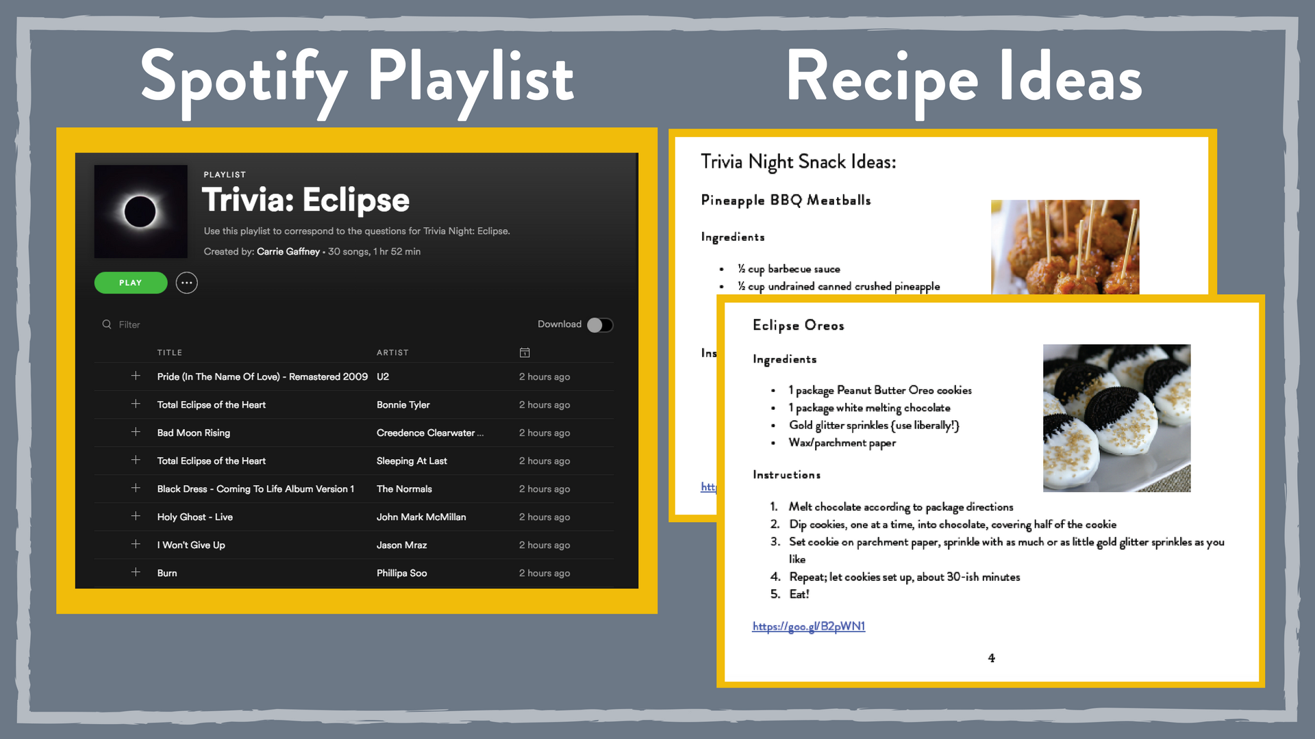
Task: Add I Won't Give Up with plus icon
Action: (x=136, y=544)
